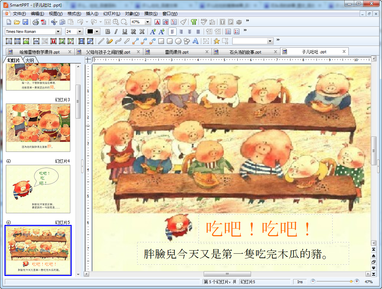
Task: Expand hidden formatting toolbar items chevron
Action: point(245,30)
